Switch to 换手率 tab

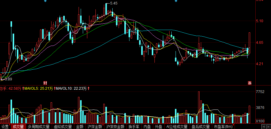click(x=134, y=127)
